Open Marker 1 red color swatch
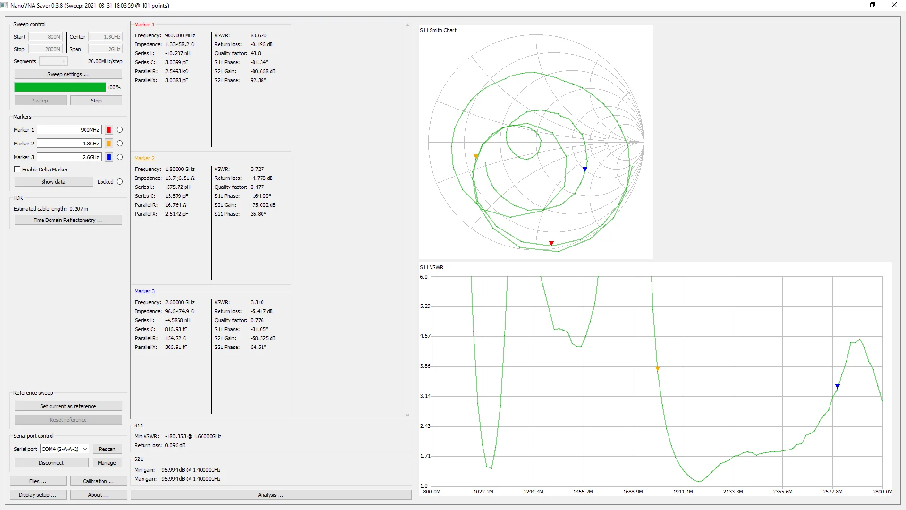Viewport: 906px width, 510px height. 109,130
